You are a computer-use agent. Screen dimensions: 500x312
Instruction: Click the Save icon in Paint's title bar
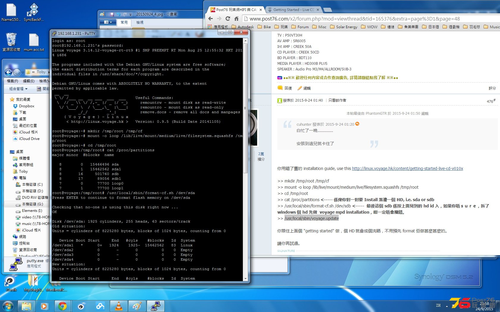[112, 14]
